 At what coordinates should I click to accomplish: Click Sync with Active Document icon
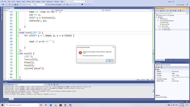(171, 11)
